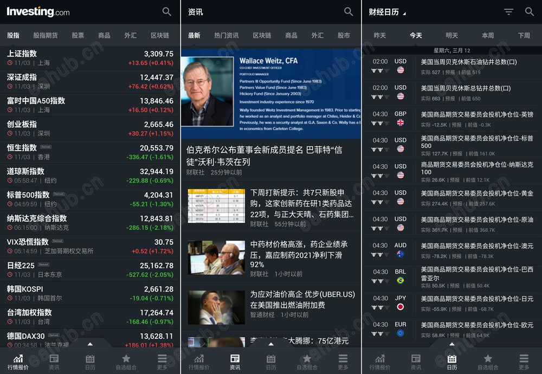Open event 美国当周贝克休斯总钻井总数
This screenshot has height=374, width=542.
click(452, 94)
